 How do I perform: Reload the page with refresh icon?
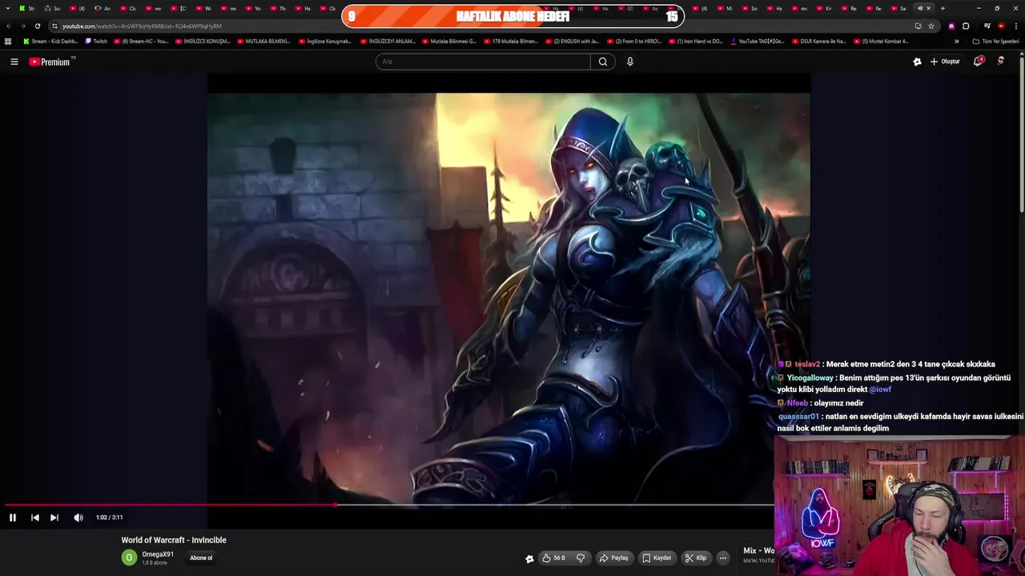[x=37, y=26]
